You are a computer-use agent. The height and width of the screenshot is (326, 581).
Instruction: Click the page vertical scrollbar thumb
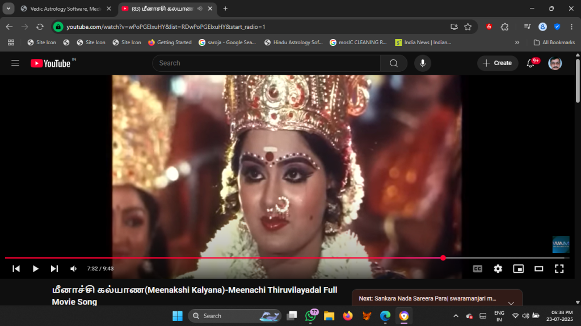pyautogui.click(x=578, y=80)
